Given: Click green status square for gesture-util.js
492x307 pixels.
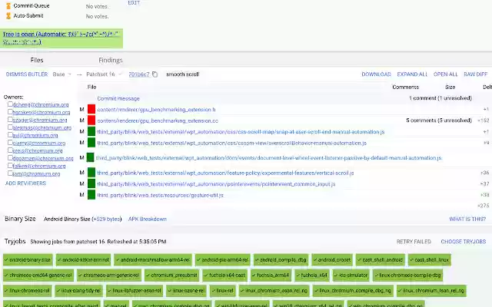Looking at the screenshot, I should pyautogui.click(x=91, y=195).
